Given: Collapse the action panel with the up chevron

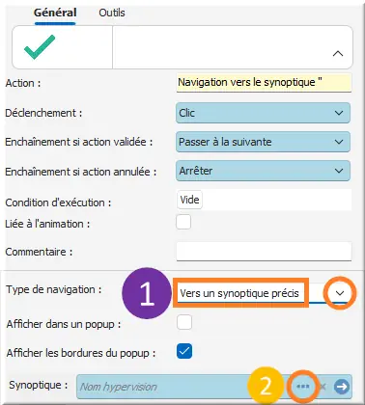Looking at the screenshot, I should (x=338, y=54).
